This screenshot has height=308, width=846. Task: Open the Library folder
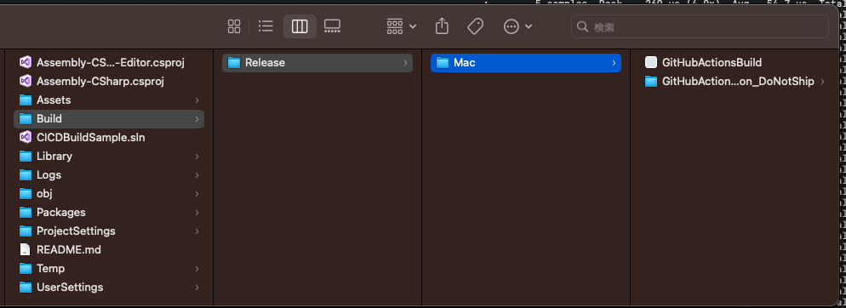108,157
